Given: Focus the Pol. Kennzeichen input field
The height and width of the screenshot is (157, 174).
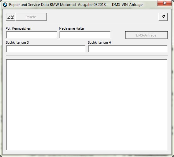Looking at the screenshot, I should click(32, 35).
